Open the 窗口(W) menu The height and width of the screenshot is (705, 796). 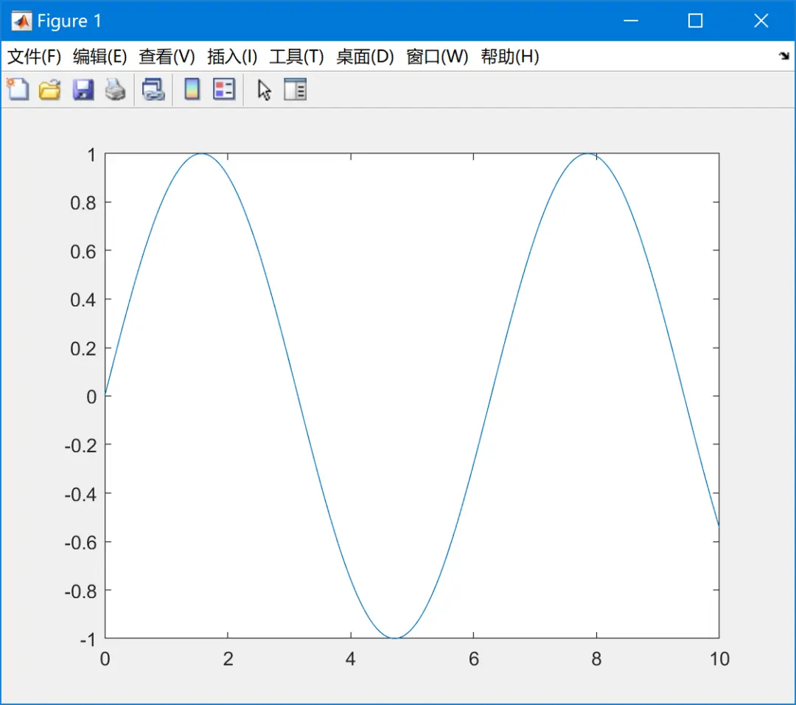(x=437, y=56)
